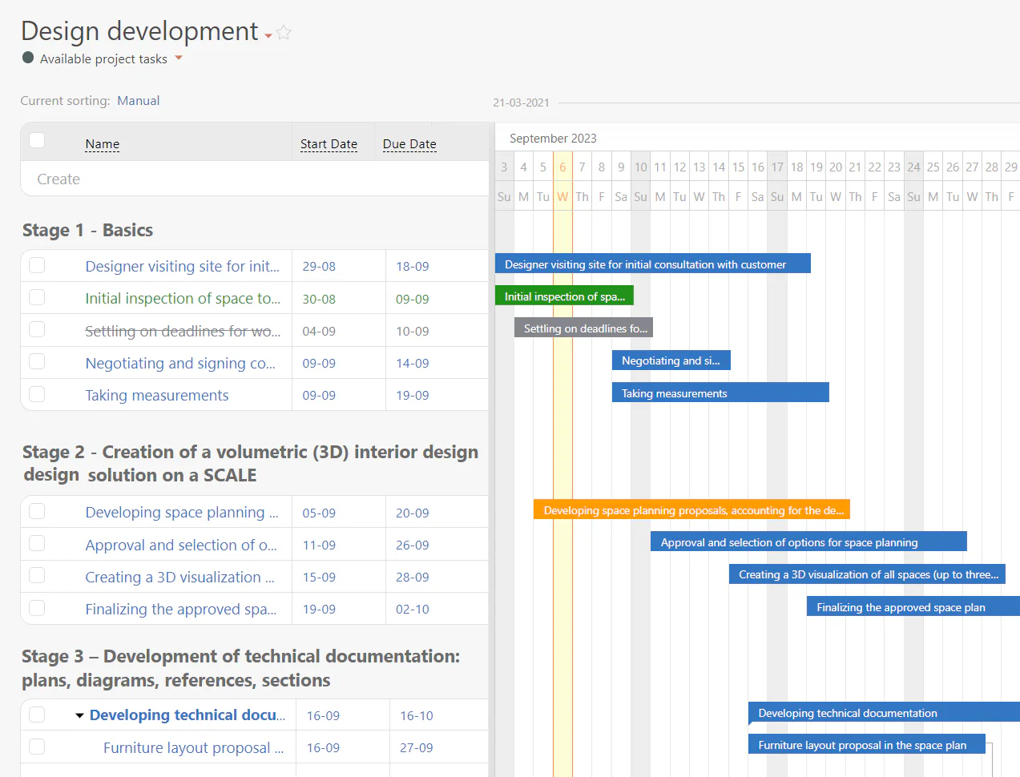
Task: Check the Developing space planning task checkbox
Action: [x=37, y=511]
